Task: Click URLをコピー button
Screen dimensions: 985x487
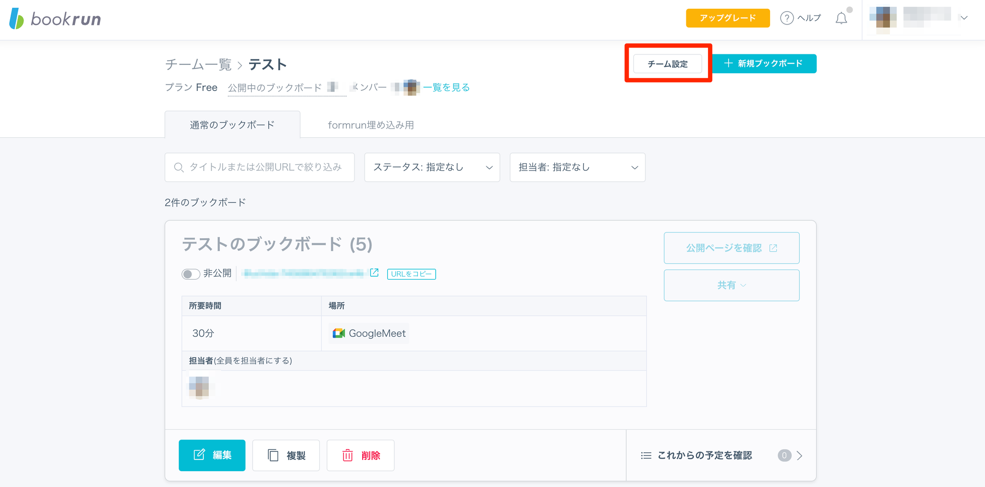Action: tap(411, 274)
